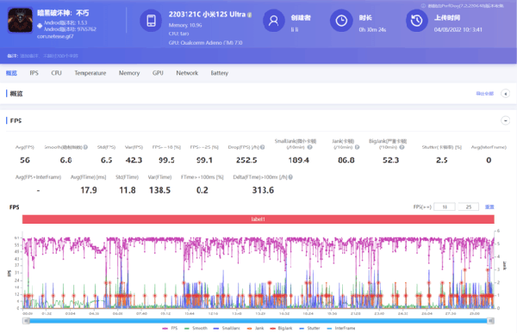The image size is (517, 333).
Task: Toggle the InterFrame series in the legend
Action: pos(341,329)
